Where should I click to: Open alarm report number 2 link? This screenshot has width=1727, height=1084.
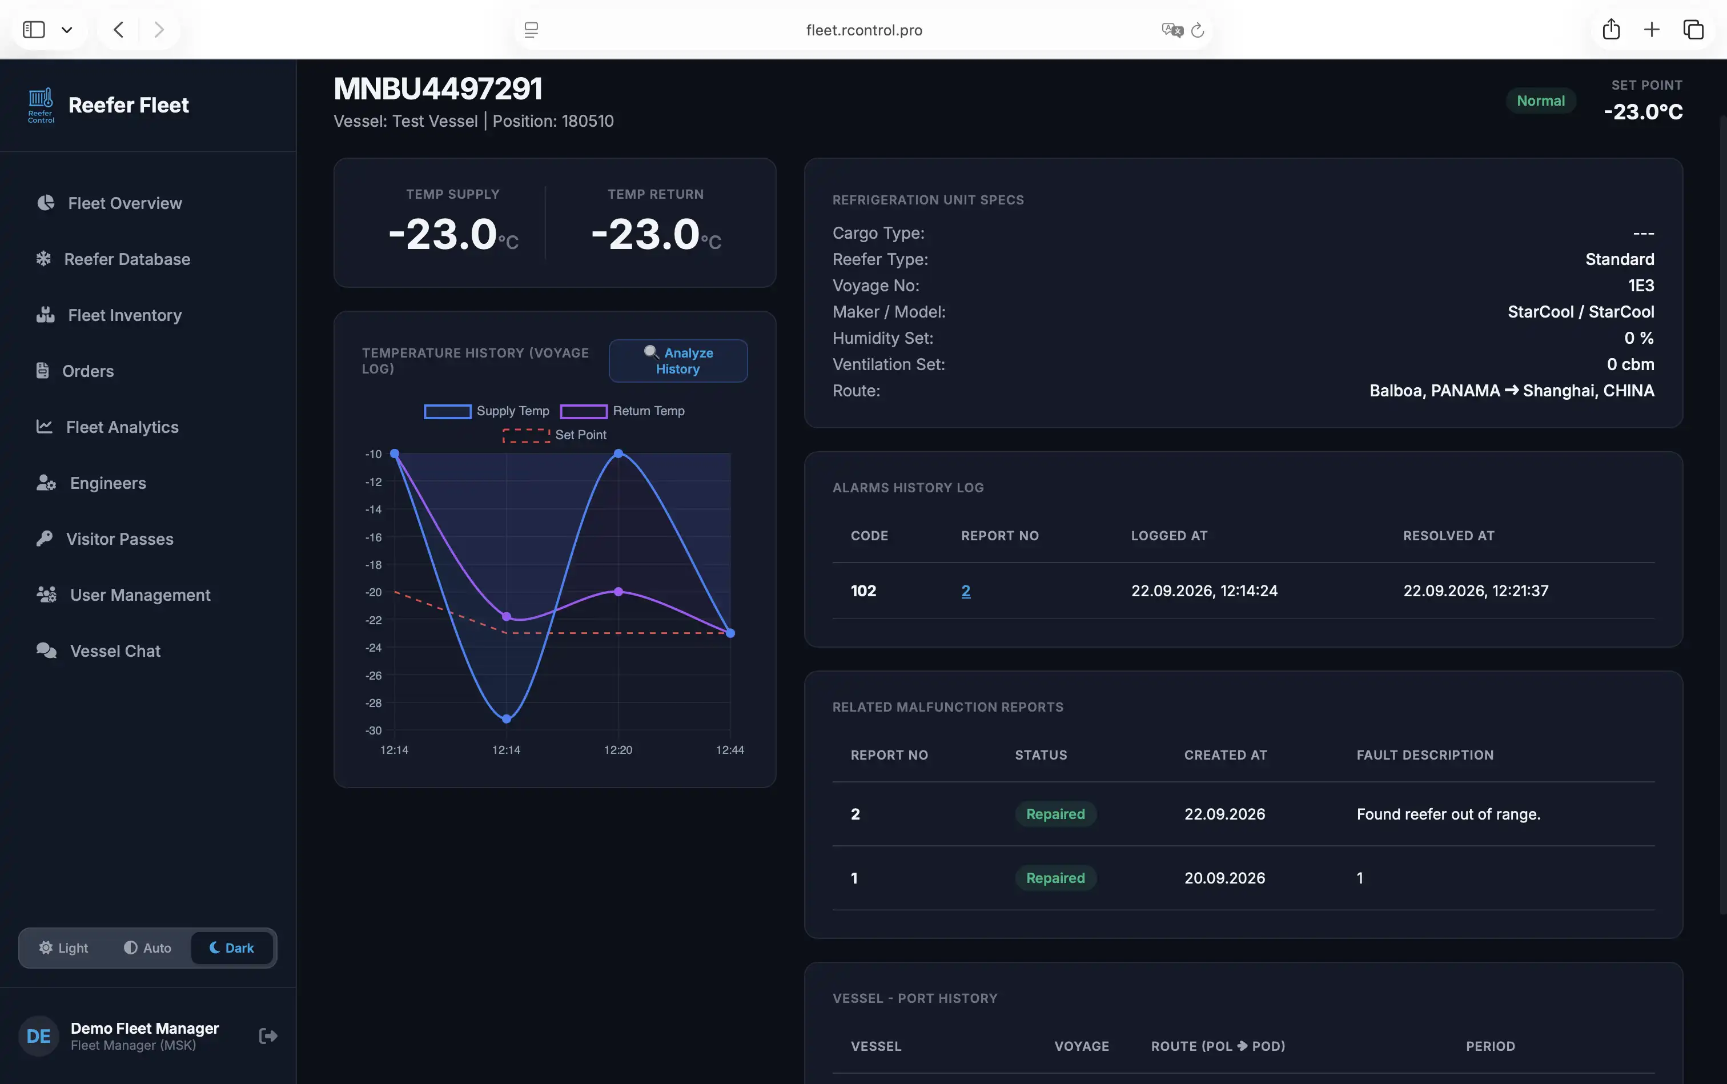click(966, 591)
